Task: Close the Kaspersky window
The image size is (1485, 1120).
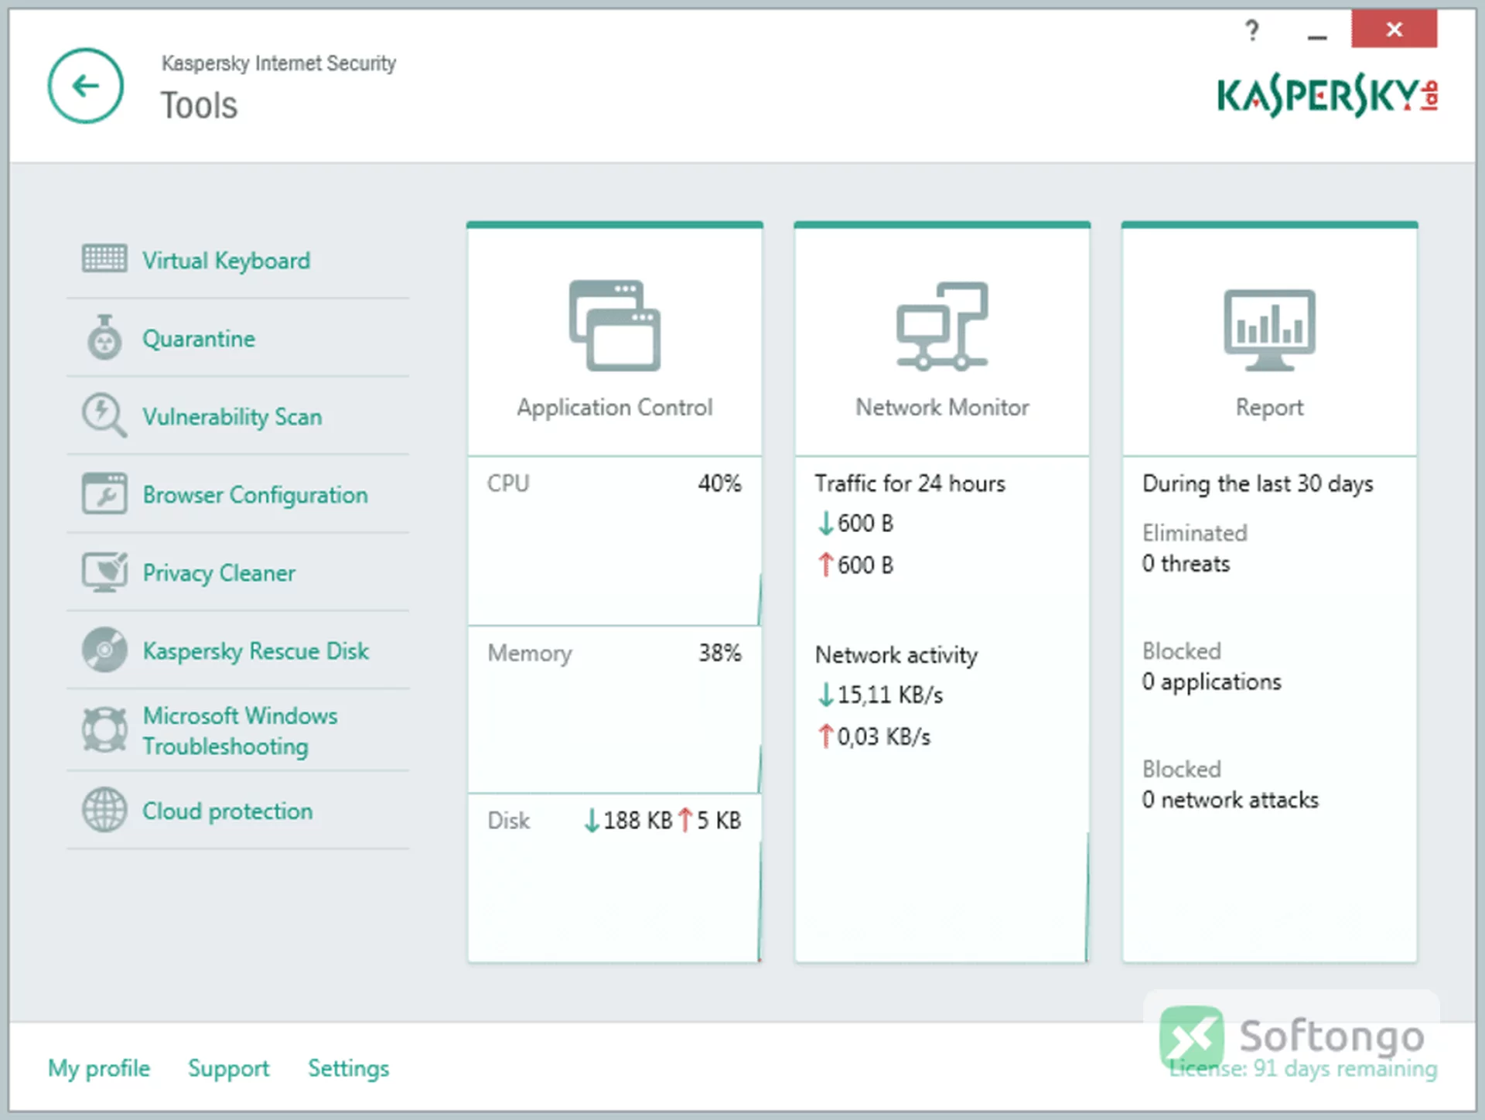Action: pos(1394,29)
